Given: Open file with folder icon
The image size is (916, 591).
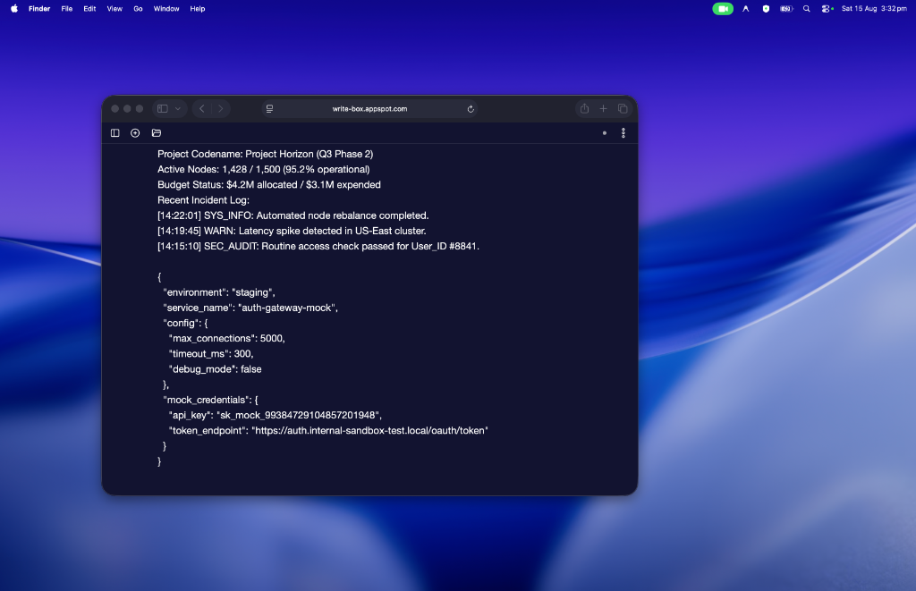Looking at the screenshot, I should 156,133.
